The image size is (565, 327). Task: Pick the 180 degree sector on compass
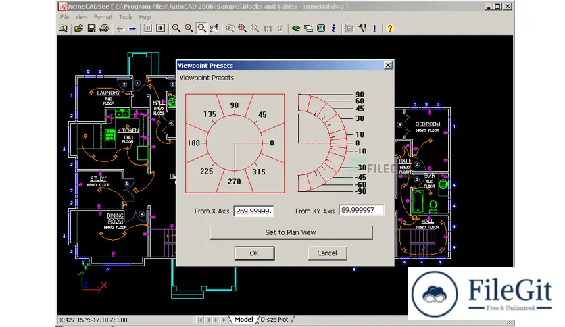tap(193, 143)
